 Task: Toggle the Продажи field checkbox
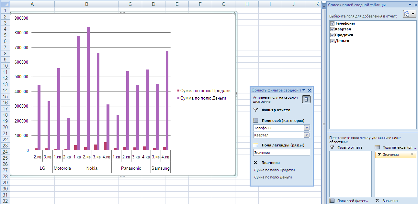332,35
